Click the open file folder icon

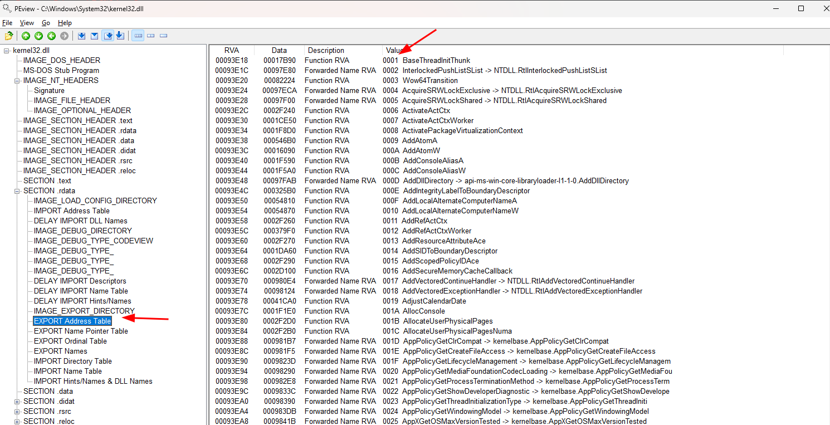[x=9, y=36]
